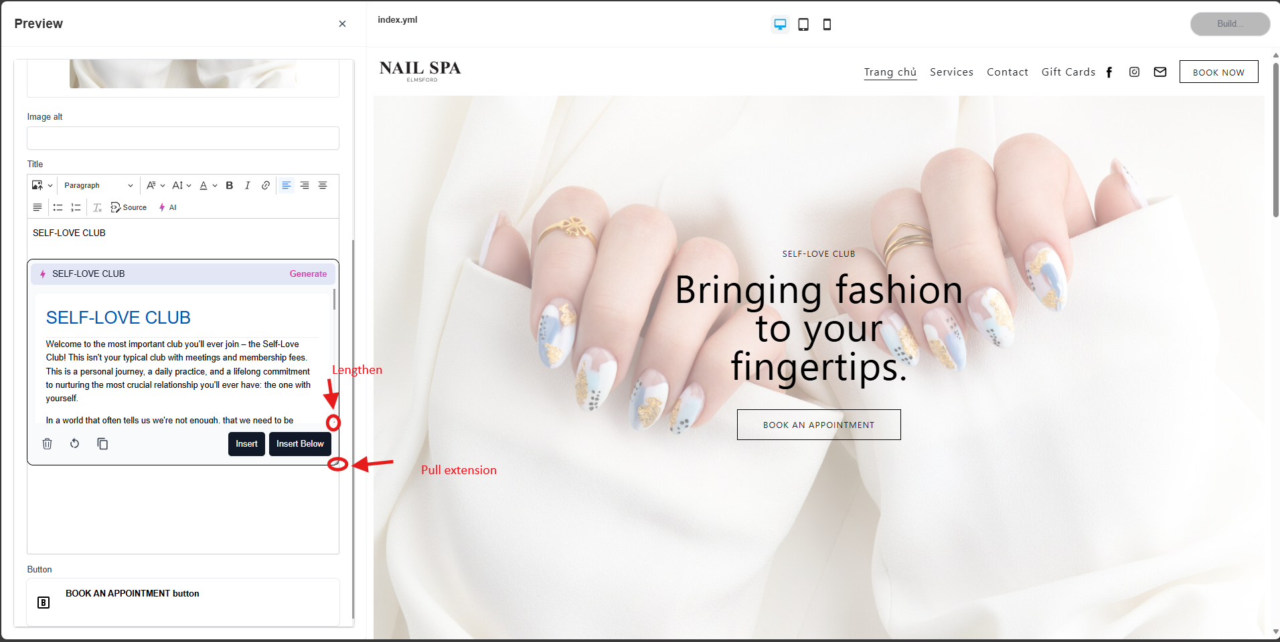
Task: Open the font color dropdown
Action: click(x=208, y=185)
